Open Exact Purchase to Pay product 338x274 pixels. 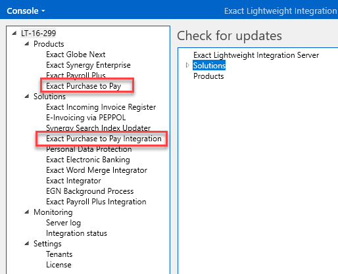point(84,86)
